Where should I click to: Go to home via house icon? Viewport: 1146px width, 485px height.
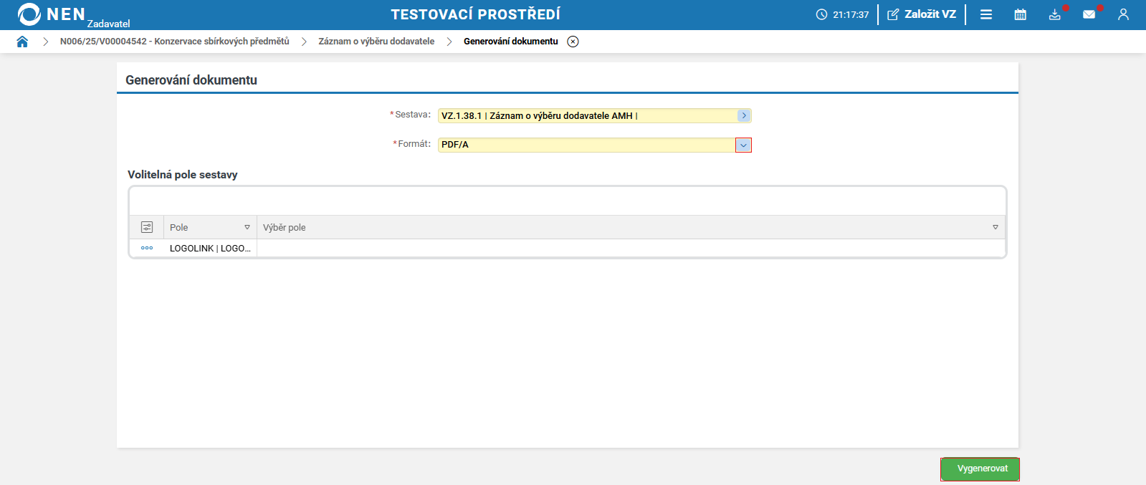[22, 42]
